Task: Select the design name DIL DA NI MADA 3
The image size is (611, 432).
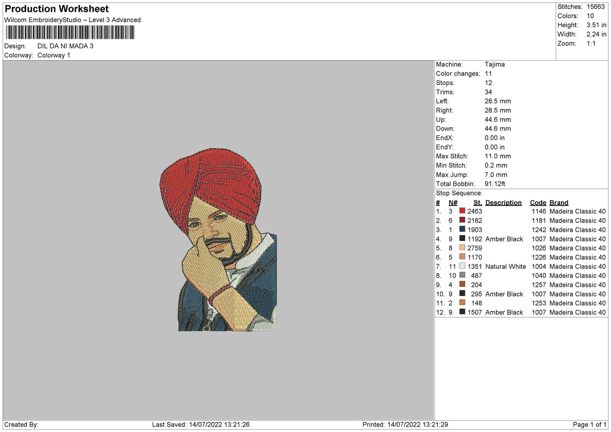Action: pos(66,46)
